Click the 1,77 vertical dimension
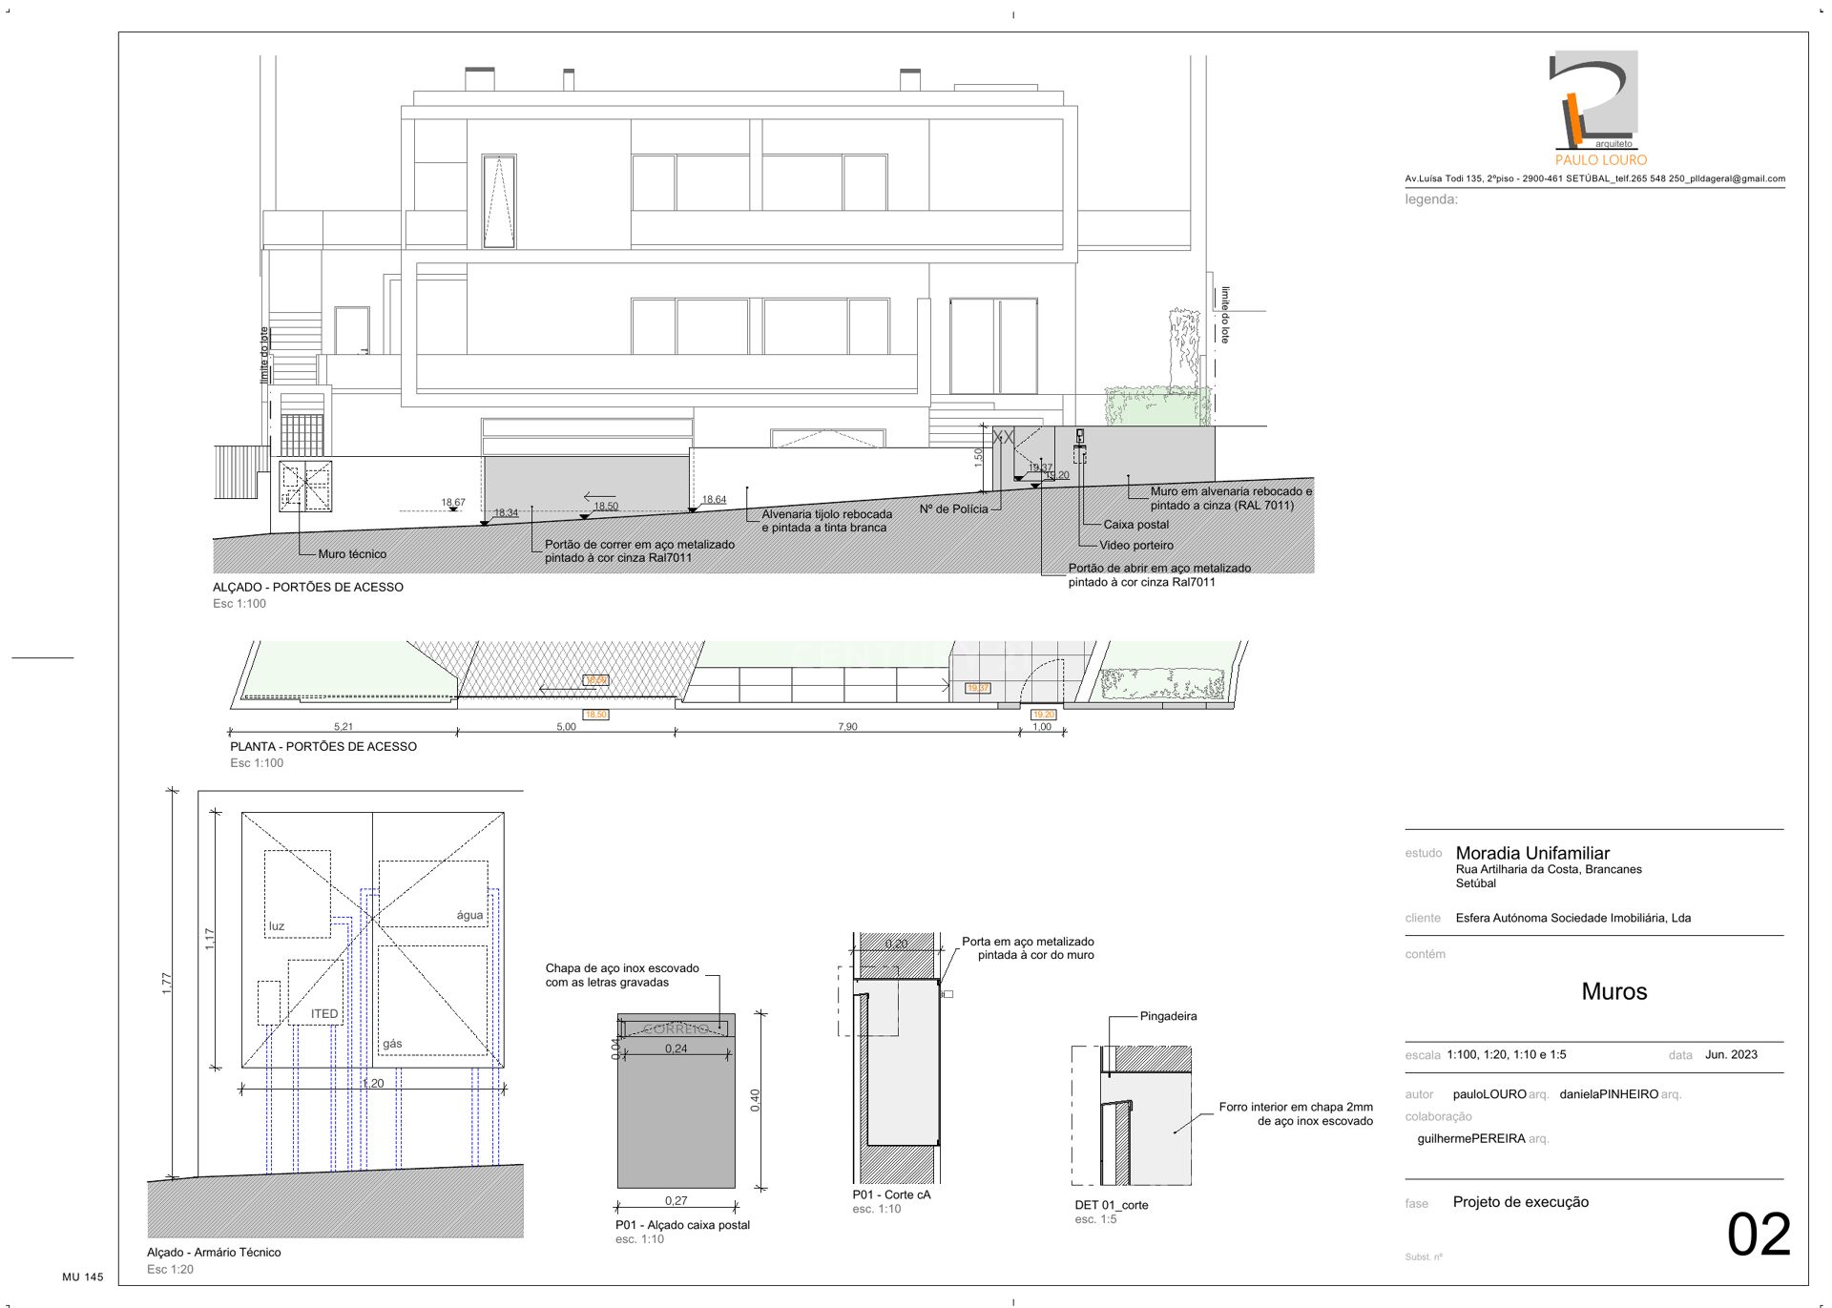The image size is (1832, 1308). click(x=167, y=984)
